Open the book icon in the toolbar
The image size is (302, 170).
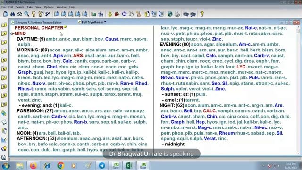pos(6,14)
